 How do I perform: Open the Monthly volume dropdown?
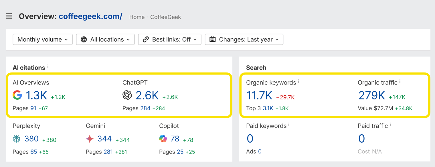click(42, 39)
